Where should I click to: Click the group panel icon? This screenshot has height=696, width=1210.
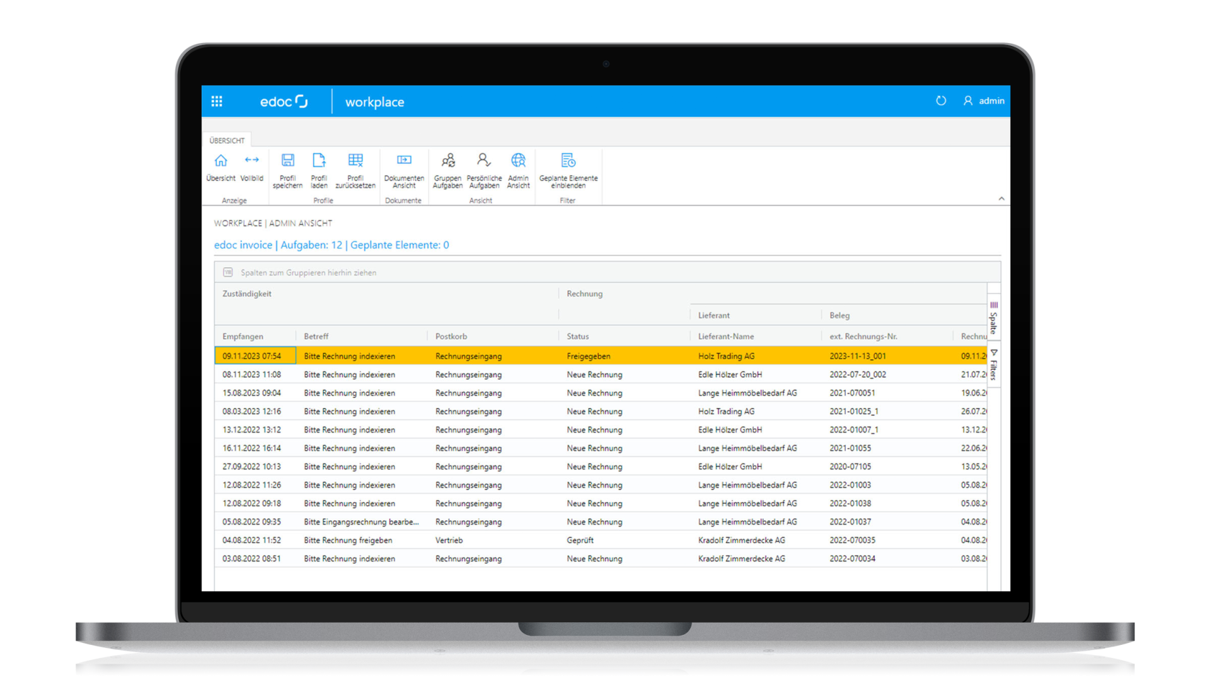pyautogui.click(x=228, y=272)
